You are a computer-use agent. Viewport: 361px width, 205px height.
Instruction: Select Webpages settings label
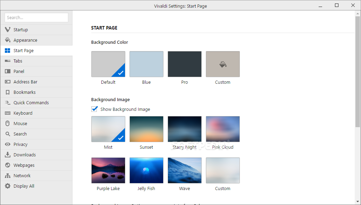coord(24,165)
